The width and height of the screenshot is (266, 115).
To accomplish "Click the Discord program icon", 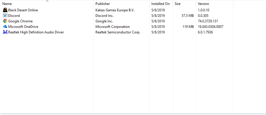I will point(5,16).
